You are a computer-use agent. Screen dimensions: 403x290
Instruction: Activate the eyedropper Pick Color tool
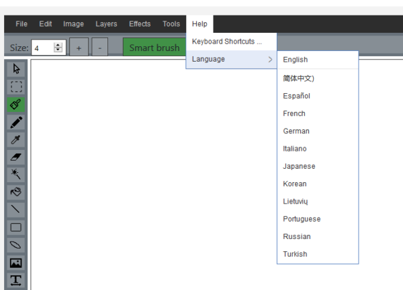[x=16, y=139]
